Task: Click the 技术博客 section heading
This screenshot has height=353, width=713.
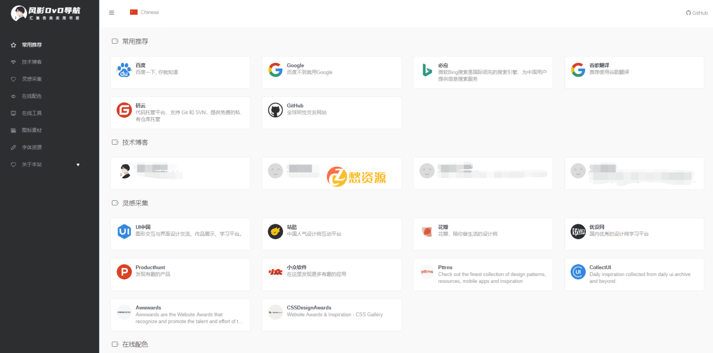Action: (x=135, y=142)
